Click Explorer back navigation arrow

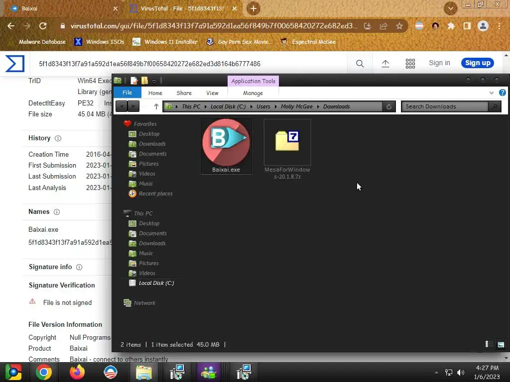point(122,106)
